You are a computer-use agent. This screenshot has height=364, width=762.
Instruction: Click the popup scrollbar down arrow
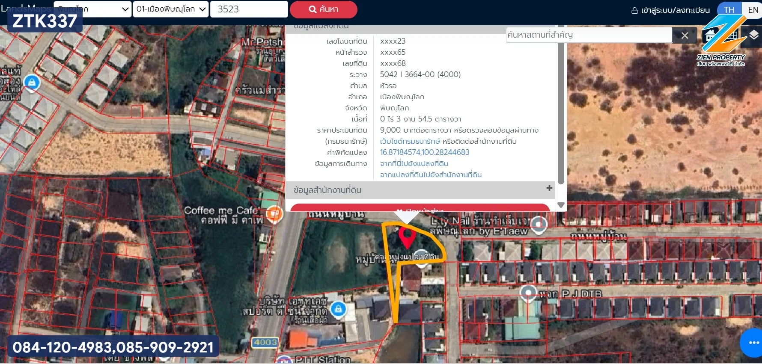click(x=561, y=205)
